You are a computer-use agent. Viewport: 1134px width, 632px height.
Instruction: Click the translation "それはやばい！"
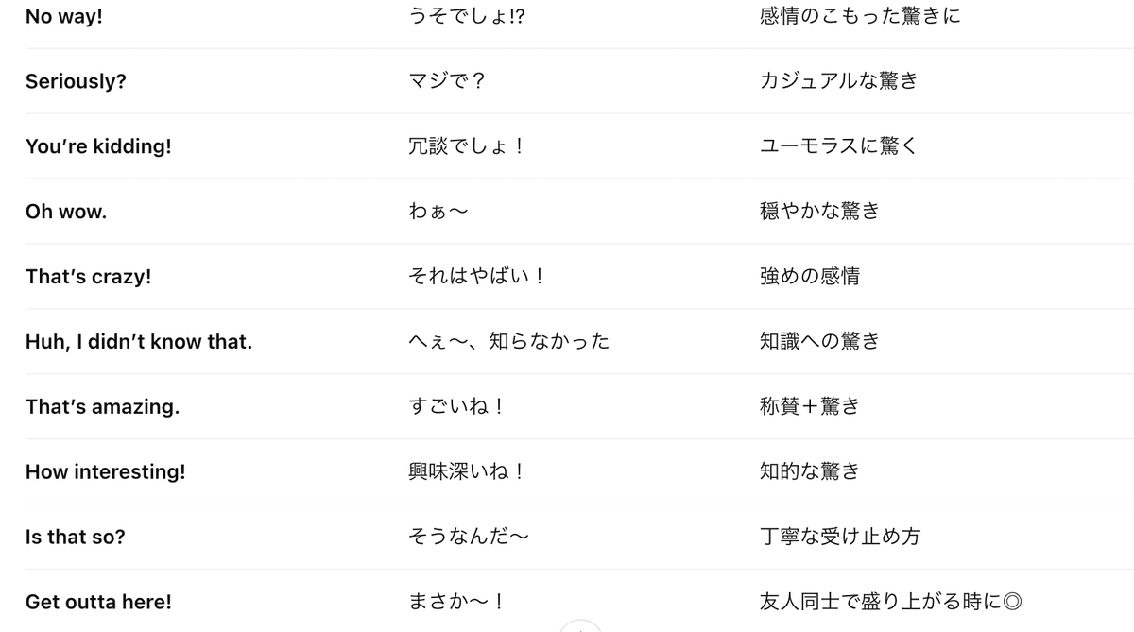tap(476, 277)
